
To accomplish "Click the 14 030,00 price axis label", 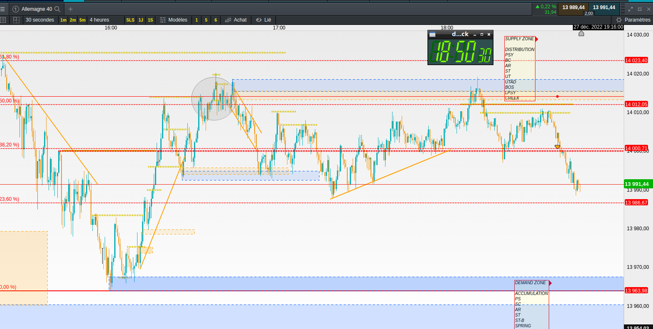I will (638, 35).
